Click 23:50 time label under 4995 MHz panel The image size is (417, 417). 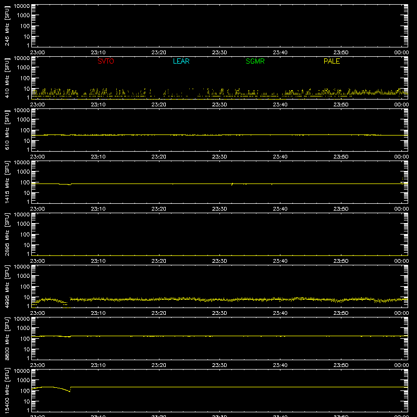click(341, 313)
